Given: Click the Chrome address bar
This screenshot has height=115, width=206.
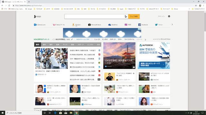Looking at the screenshot, I should [103, 5].
